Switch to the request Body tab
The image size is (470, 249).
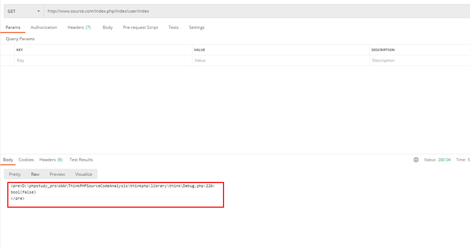point(107,27)
